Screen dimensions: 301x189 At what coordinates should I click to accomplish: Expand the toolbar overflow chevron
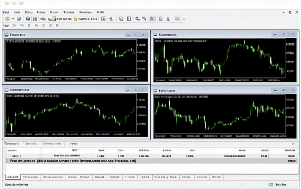click(x=184, y=19)
